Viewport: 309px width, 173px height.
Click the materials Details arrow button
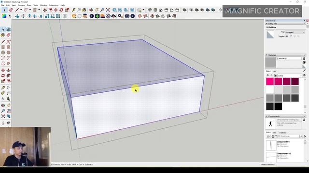click(x=304, y=75)
